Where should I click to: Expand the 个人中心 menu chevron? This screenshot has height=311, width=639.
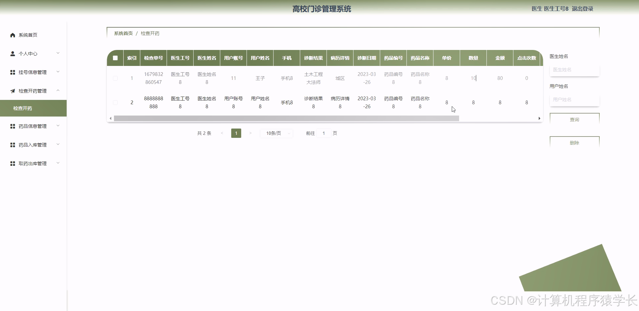point(58,53)
